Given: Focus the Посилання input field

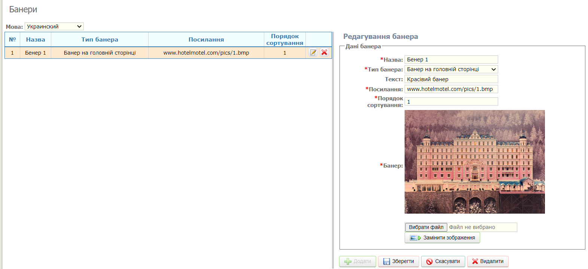Looking at the screenshot, I should 451,89.
